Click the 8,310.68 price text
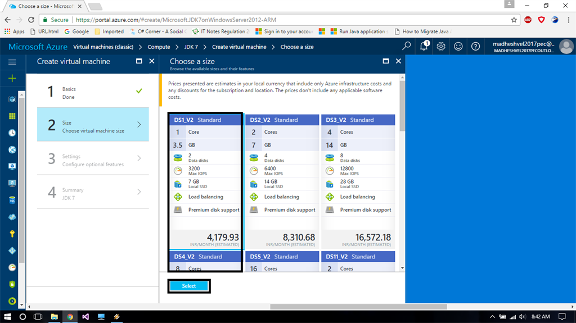This screenshot has height=323, width=576. [x=299, y=237]
